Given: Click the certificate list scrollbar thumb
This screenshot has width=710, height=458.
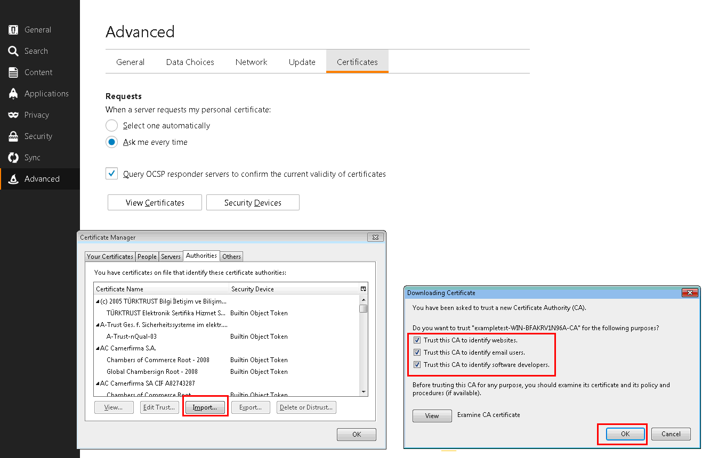Looking at the screenshot, I should click(364, 308).
